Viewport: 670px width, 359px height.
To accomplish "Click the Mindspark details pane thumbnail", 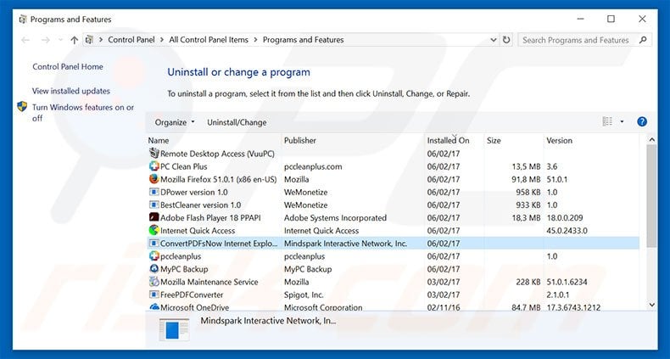I will pos(174,329).
